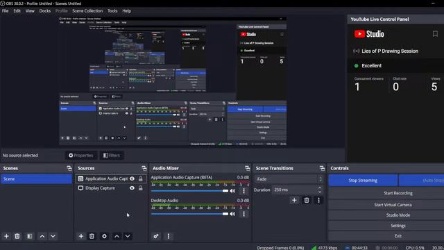Click Start Recording button
This screenshot has height=250, width=444.
pyautogui.click(x=398, y=193)
